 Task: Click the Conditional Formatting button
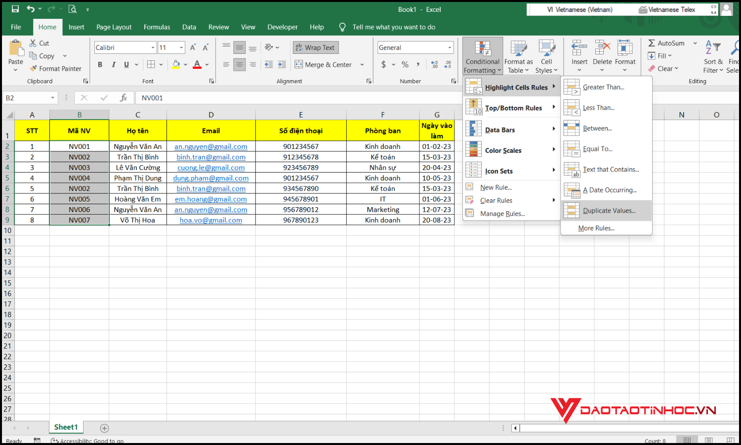(x=483, y=57)
